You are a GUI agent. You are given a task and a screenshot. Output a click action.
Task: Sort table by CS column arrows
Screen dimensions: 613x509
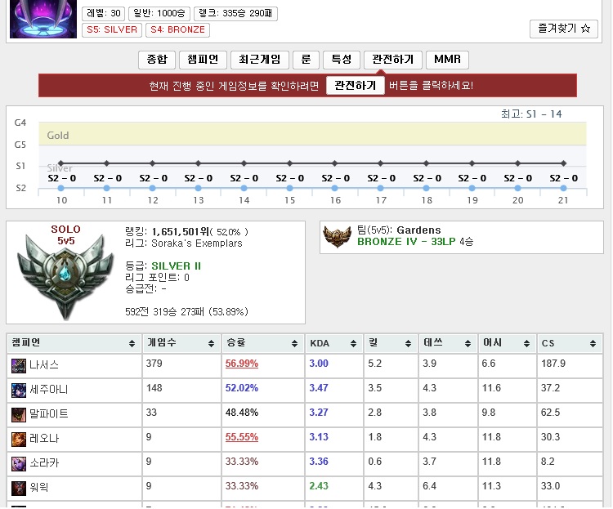coord(593,344)
